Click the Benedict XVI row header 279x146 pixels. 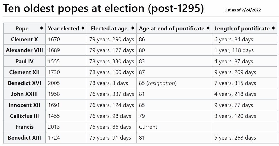(x=24, y=83)
